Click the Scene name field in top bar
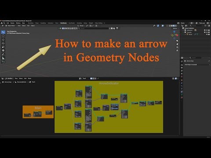 [x=185, y=23]
